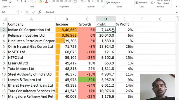The width and height of the screenshot is (179, 100).
Task: Select green Growth cell 32%
Action: 87,80
